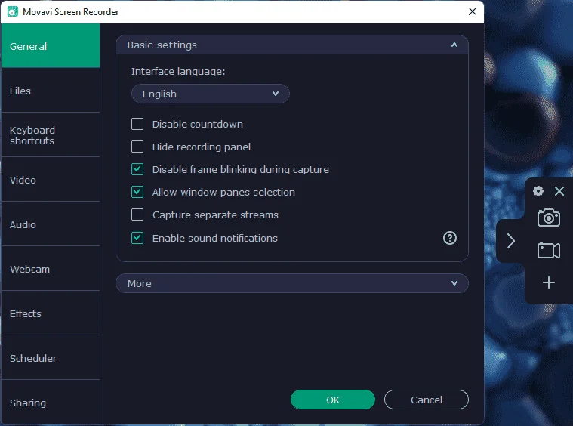Open settings gear on the recorder widget
This screenshot has width=573, height=426.
point(538,191)
